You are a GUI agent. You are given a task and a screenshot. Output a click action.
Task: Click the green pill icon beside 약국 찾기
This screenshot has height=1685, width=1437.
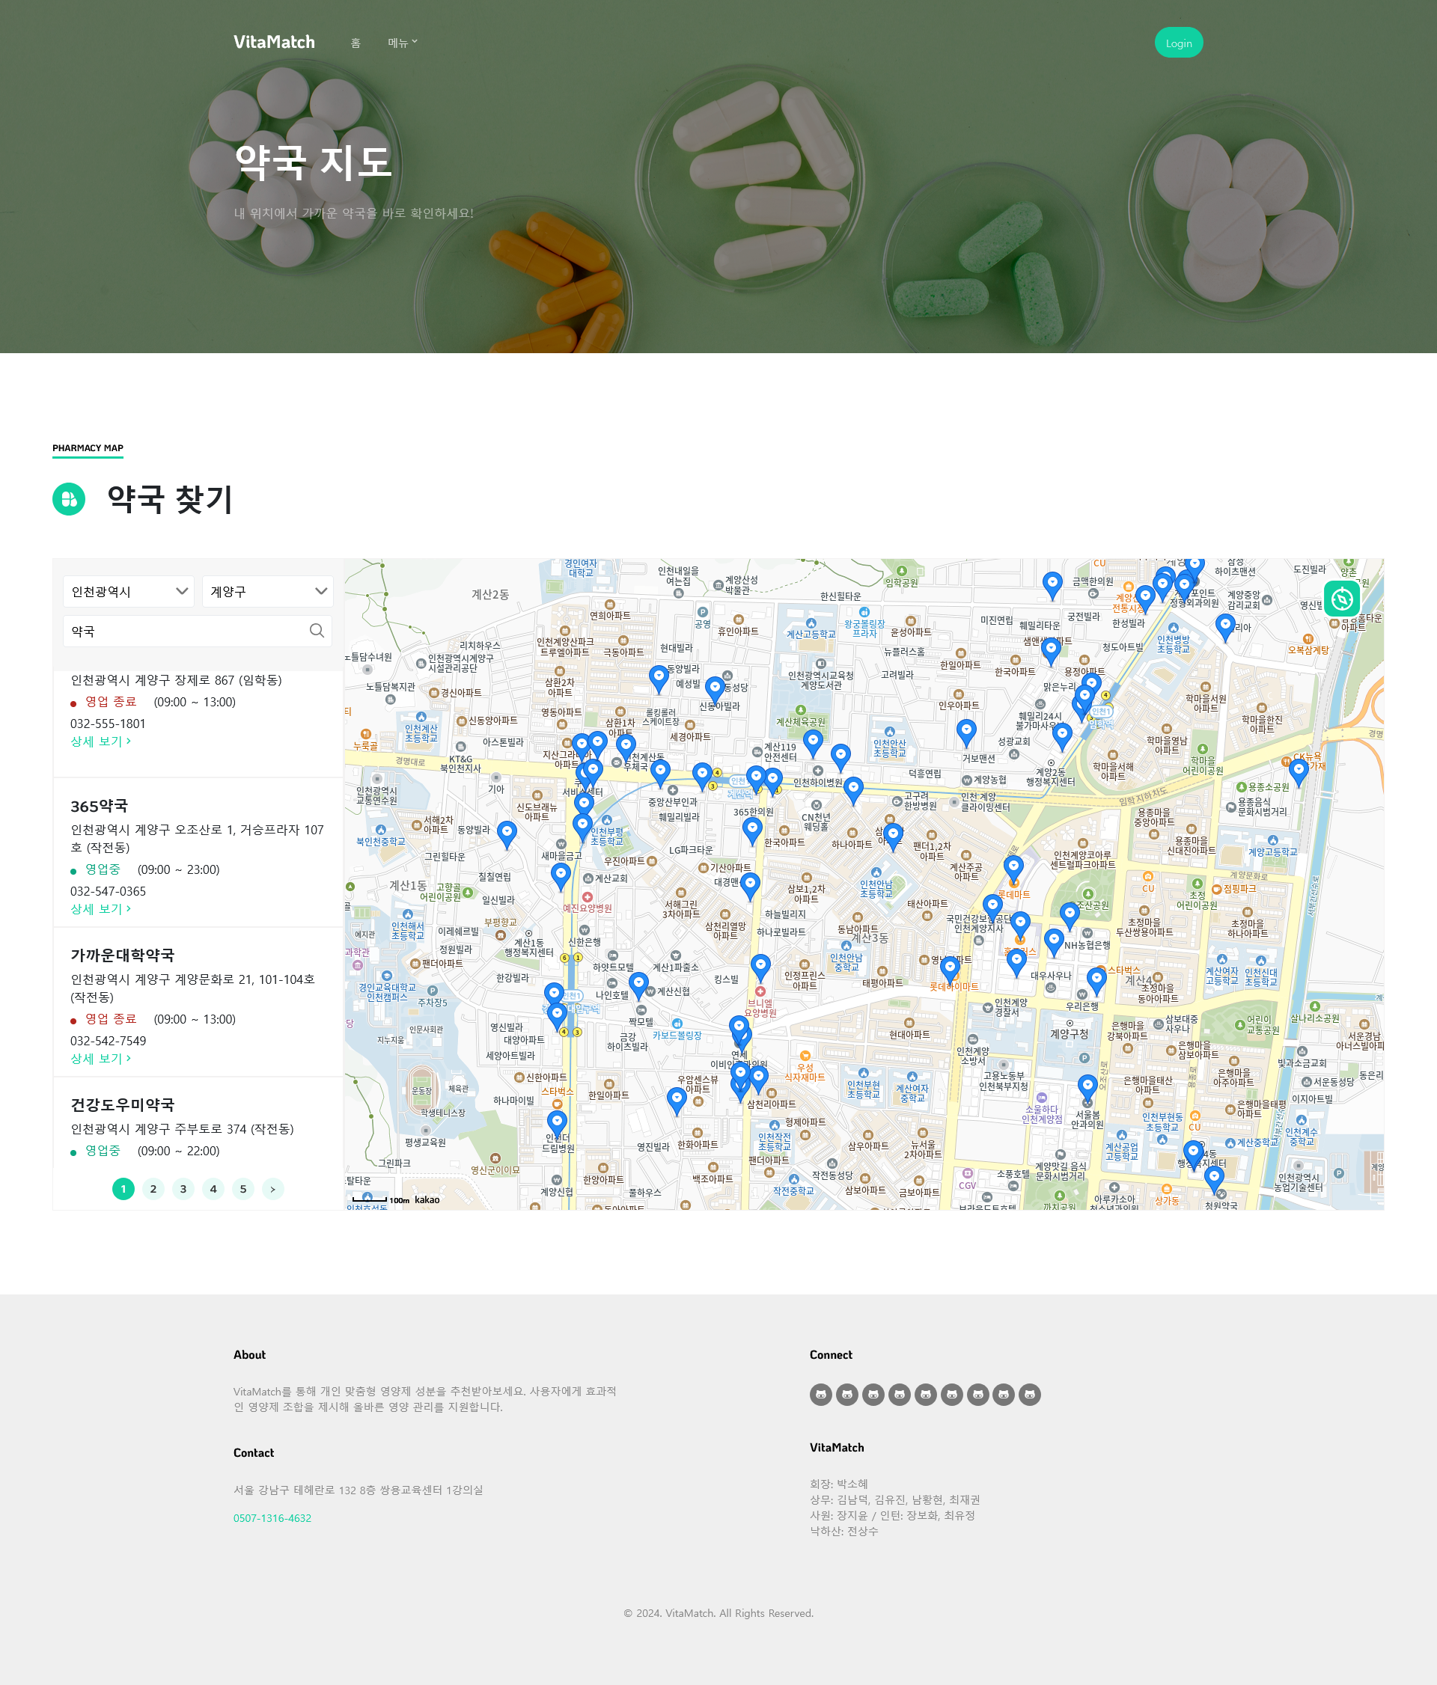69,498
